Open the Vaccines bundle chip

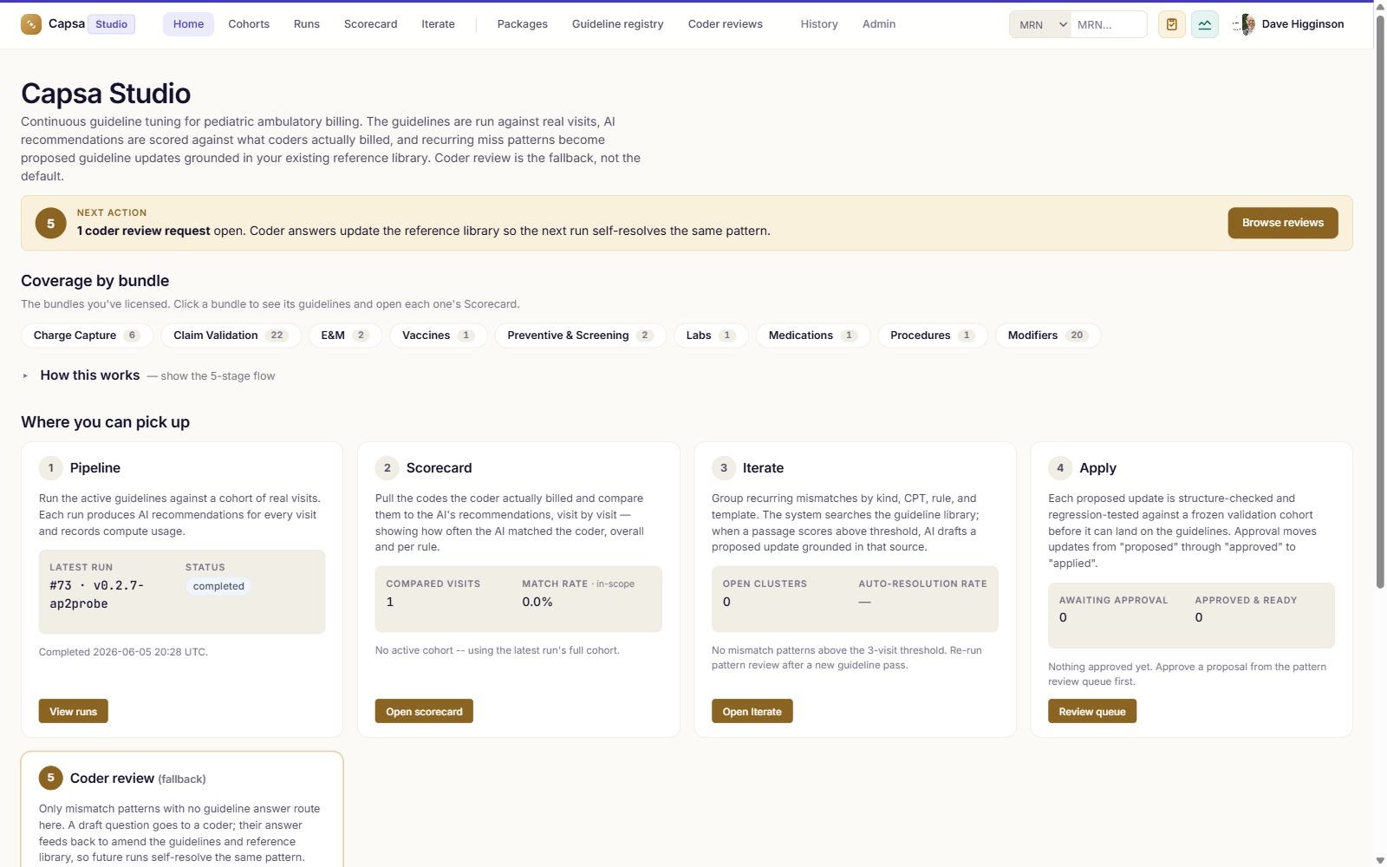tap(439, 336)
